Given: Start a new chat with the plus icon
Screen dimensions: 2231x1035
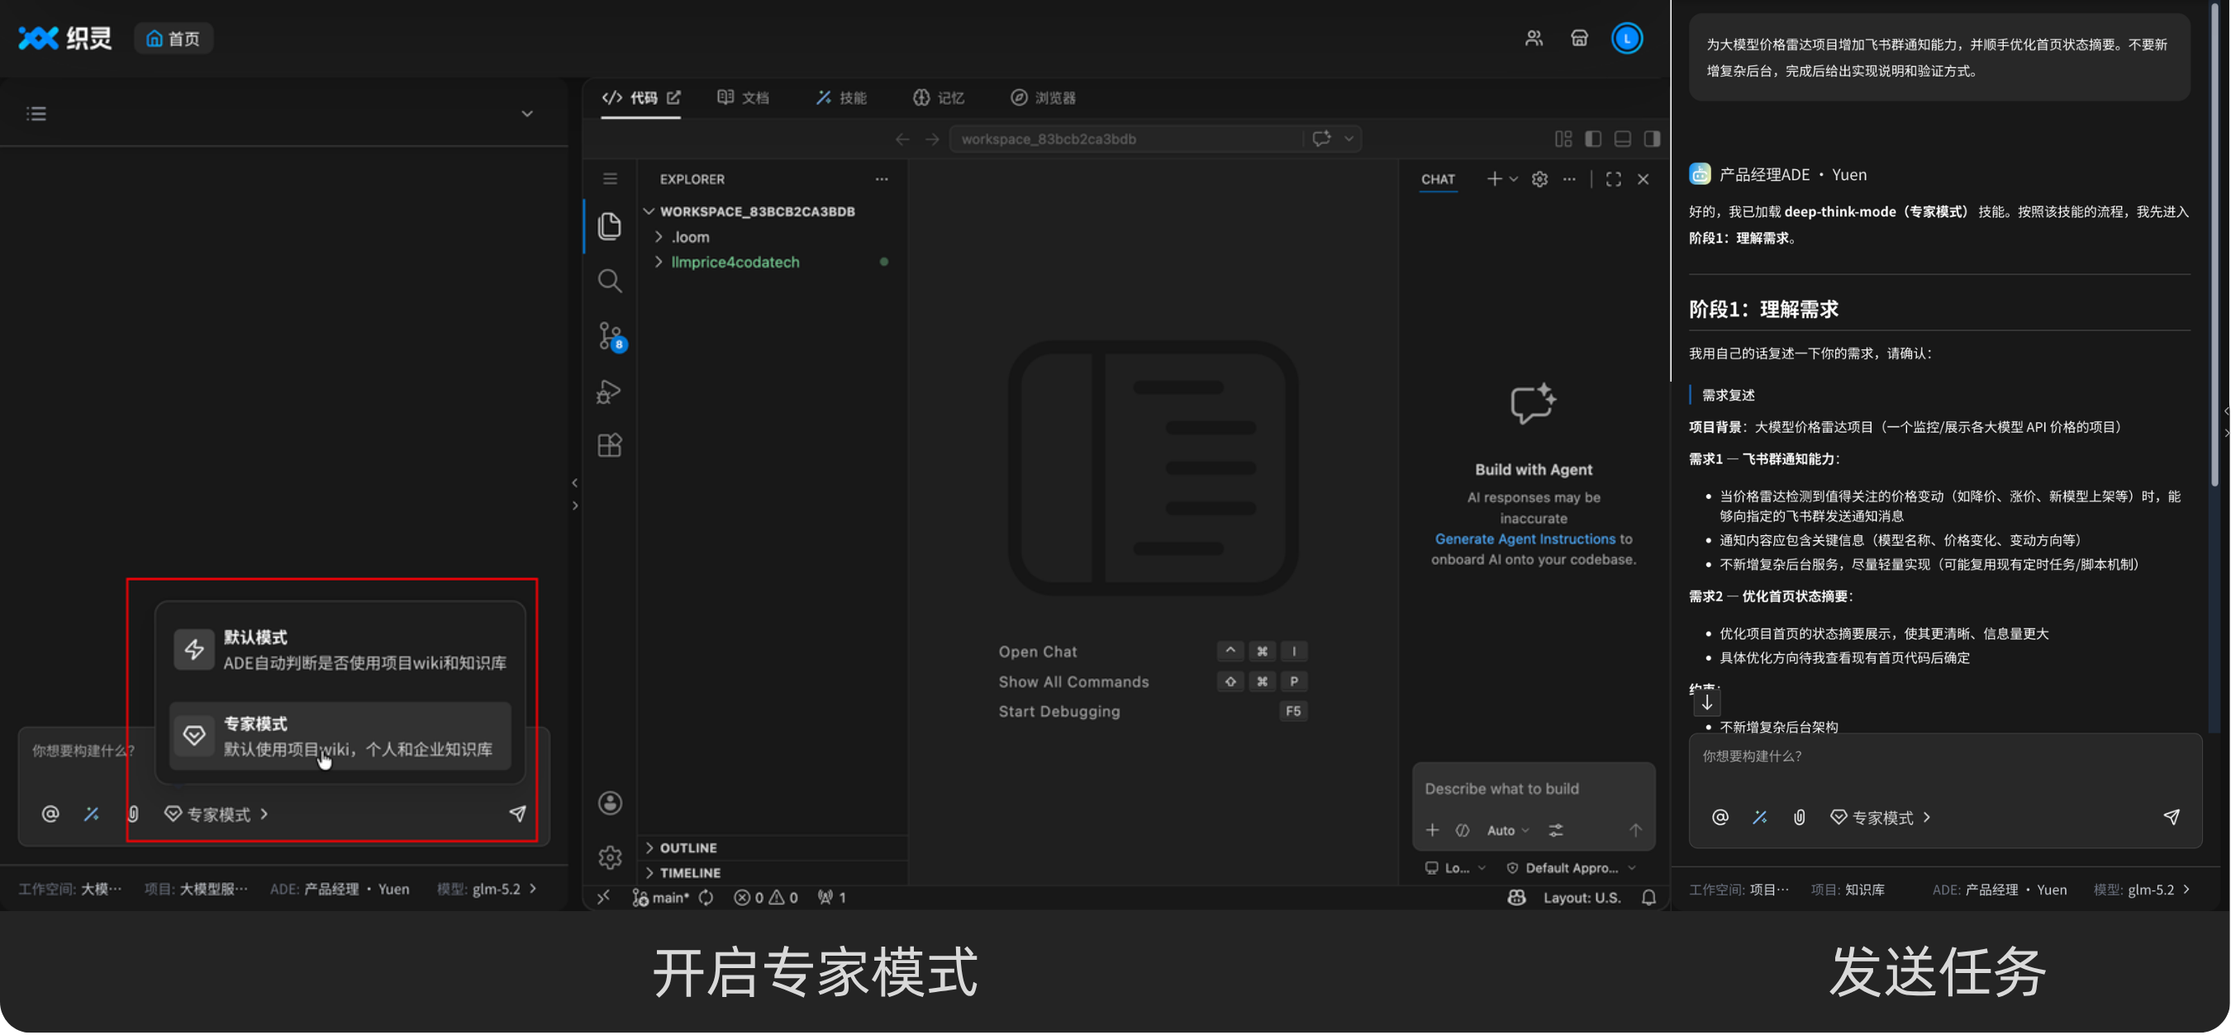Looking at the screenshot, I should (1494, 178).
